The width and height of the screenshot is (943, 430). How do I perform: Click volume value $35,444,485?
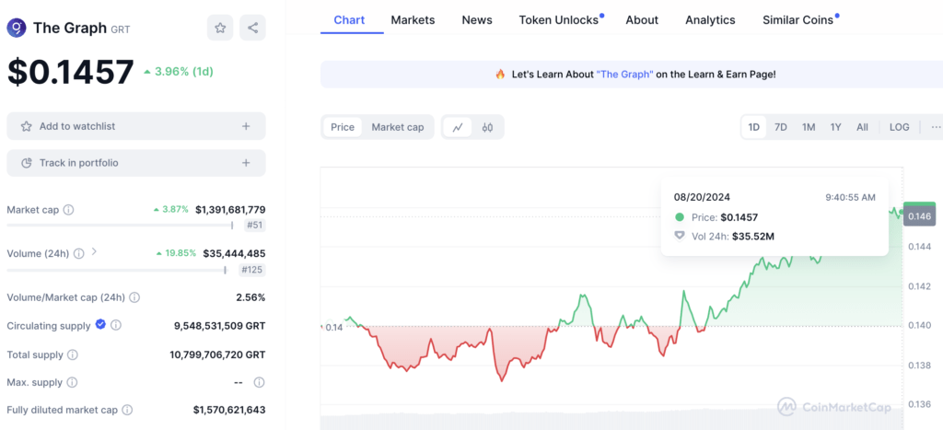[x=234, y=254]
